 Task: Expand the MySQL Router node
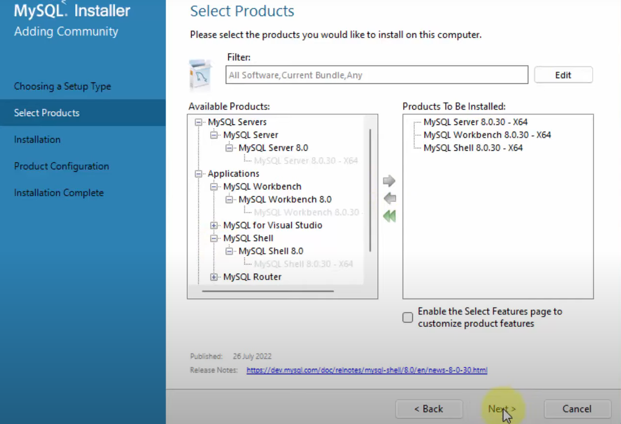click(x=214, y=277)
